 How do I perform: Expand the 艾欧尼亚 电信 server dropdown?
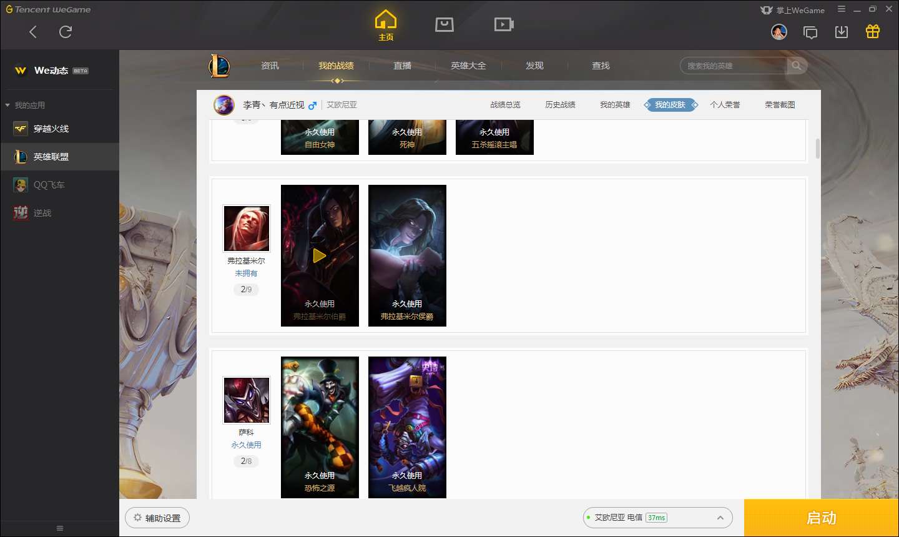658,518
